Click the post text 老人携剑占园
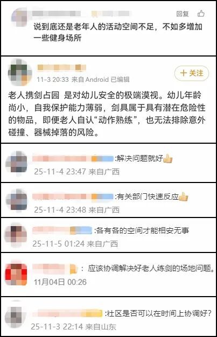The height and width of the screenshot is (337, 217). (34, 95)
